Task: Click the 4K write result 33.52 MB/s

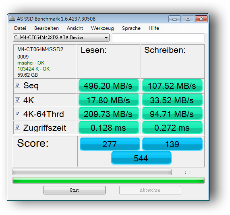Action: pyautogui.click(x=172, y=100)
